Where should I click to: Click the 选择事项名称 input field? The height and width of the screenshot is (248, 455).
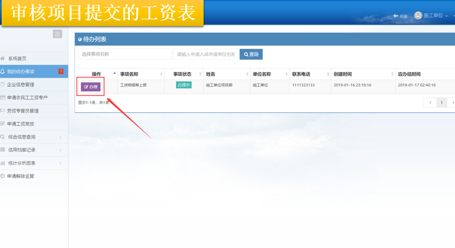[x=125, y=54]
